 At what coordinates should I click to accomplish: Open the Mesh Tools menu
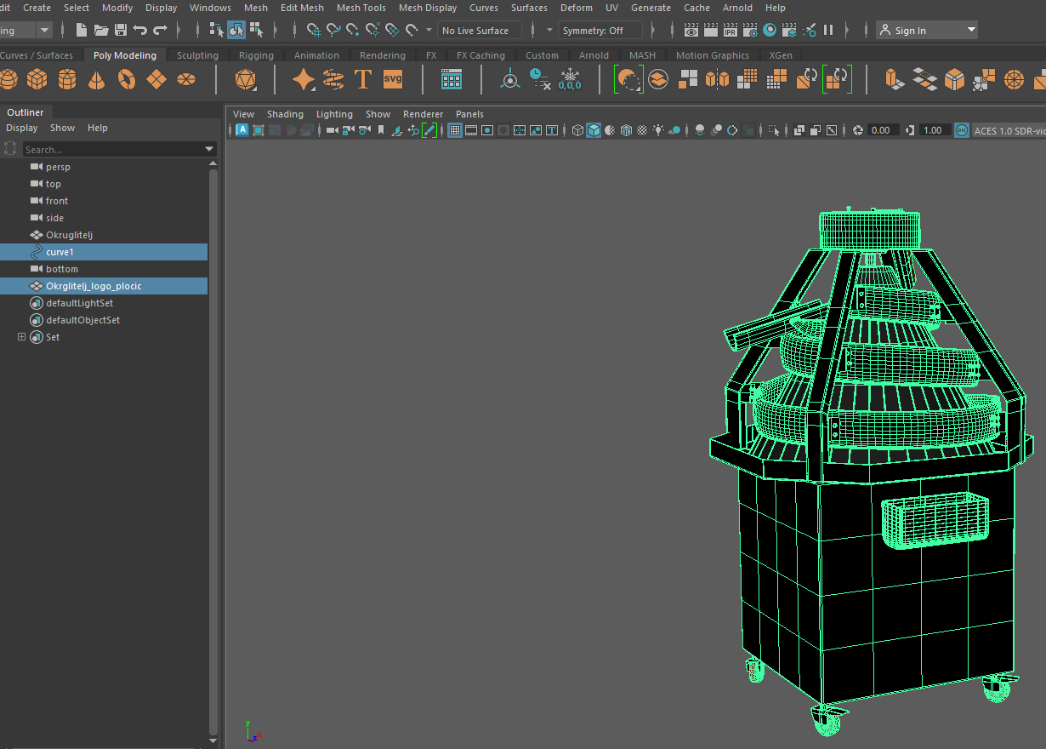[361, 8]
